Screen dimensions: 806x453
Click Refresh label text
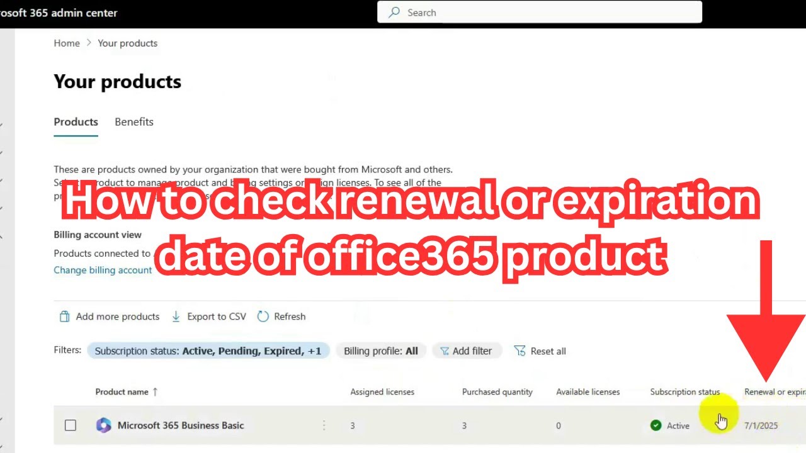[x=290, y=316]
